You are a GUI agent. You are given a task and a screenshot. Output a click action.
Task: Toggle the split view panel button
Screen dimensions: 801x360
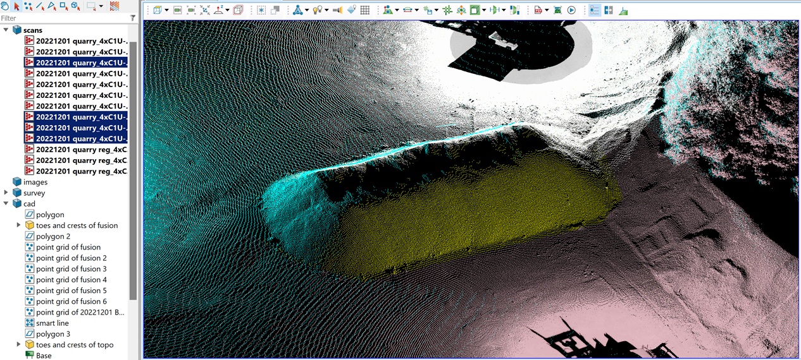[608, 10]
